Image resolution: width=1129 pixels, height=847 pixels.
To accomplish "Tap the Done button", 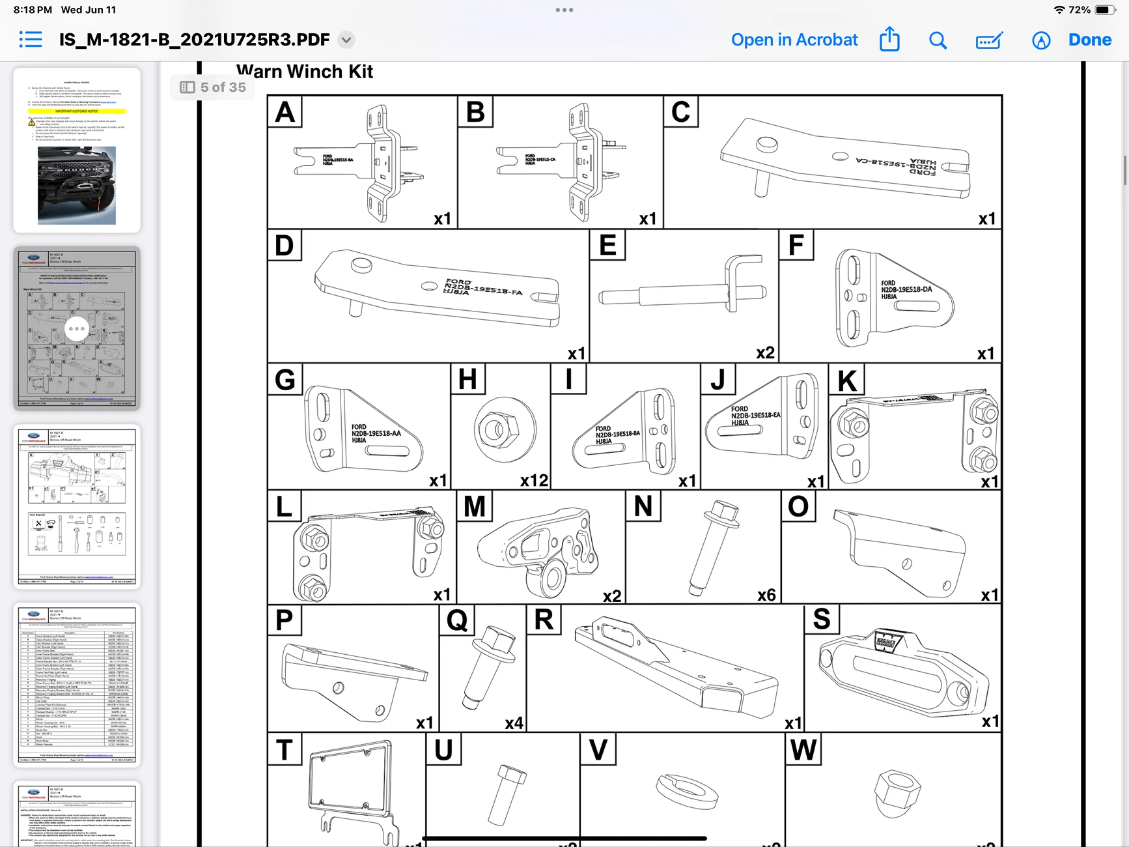I will (1090, 40).
